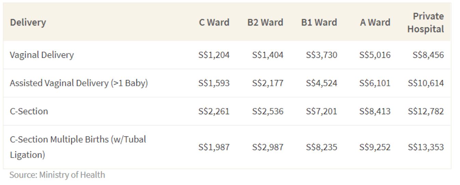Screen dimensions: 460x185
Task: Click the S$2,177 B2 Ward price
Action: [x=268, y=83]
